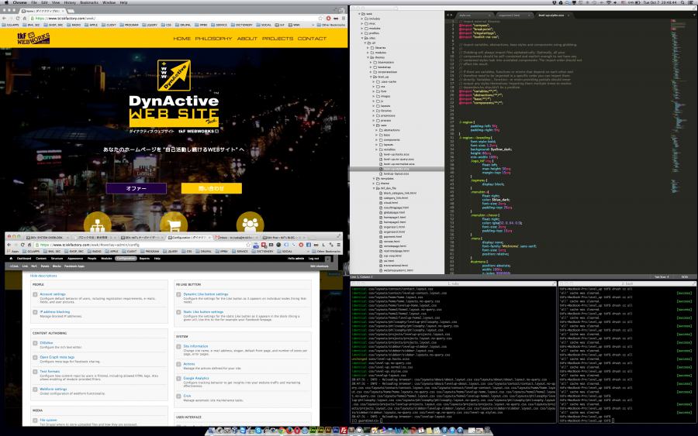Reload the page in top Chrome window
The image size is (698, 436).
click(18, 19)
